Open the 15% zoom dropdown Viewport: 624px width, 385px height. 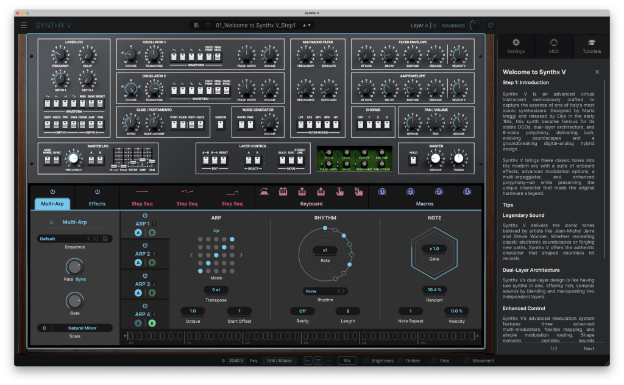pyautogui.click(x=347, y=361)
